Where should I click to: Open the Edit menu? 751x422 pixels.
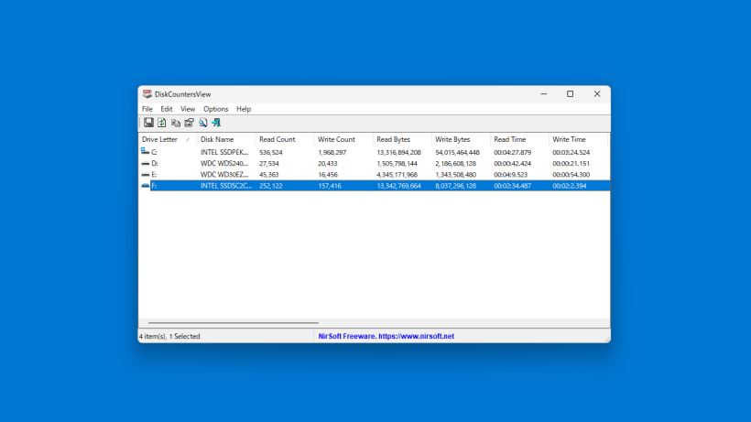click(x=166, y=109)
